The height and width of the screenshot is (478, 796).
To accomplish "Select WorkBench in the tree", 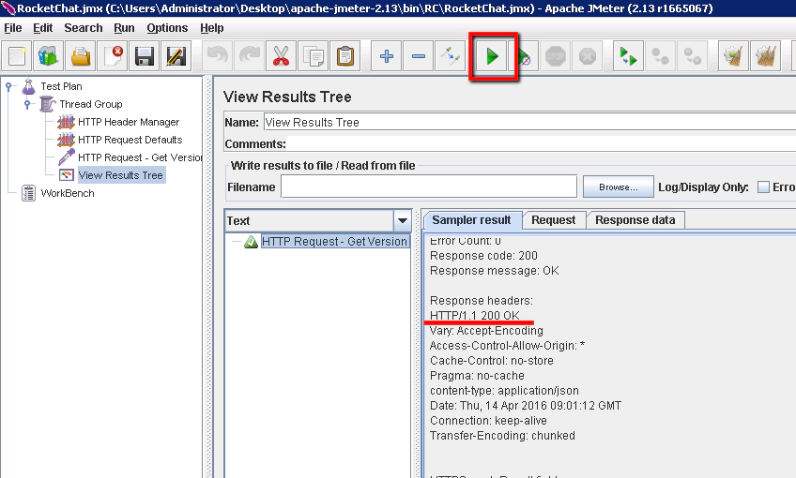I will [68, 193].
